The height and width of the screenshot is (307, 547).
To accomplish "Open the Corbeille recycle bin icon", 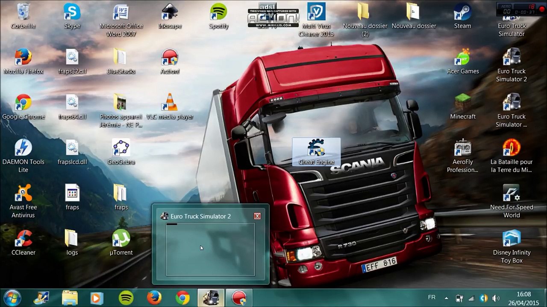I will (x=23, y=16).
